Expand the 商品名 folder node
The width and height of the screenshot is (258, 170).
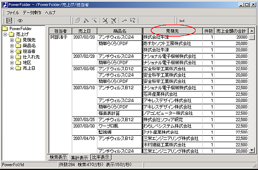[12, 46]
